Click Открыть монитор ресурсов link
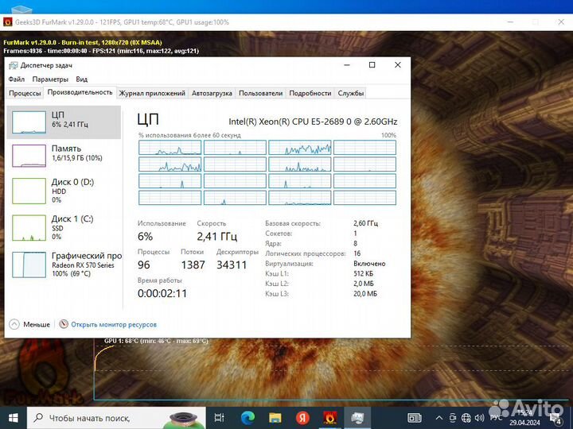The image size is (573, 429). point(114,324)
